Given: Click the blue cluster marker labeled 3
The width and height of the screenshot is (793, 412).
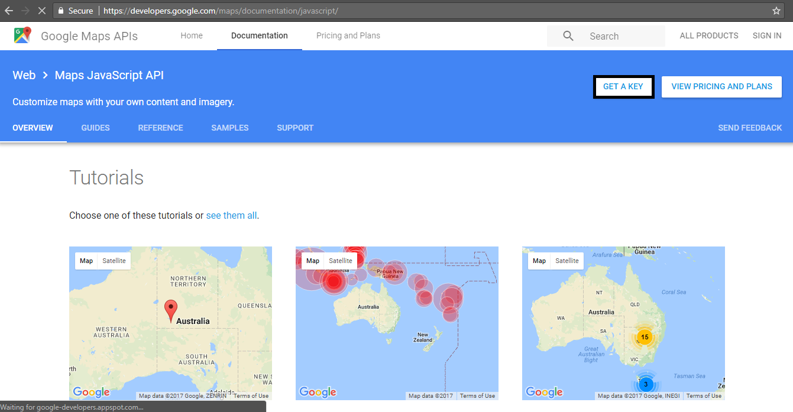Looking at the screenshot, I should point(646,384).
